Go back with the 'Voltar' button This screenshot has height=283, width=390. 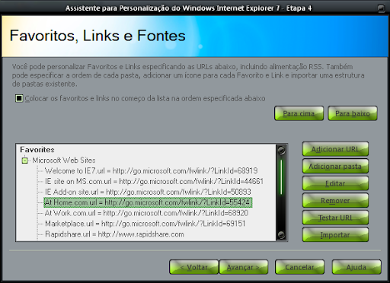pyautogui.click(x=194, y=267)
